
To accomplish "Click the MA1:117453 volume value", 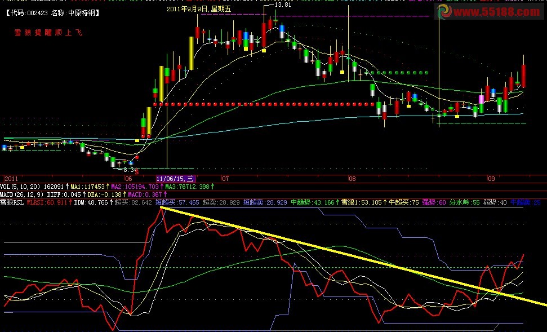I will (x=87, y=187).
